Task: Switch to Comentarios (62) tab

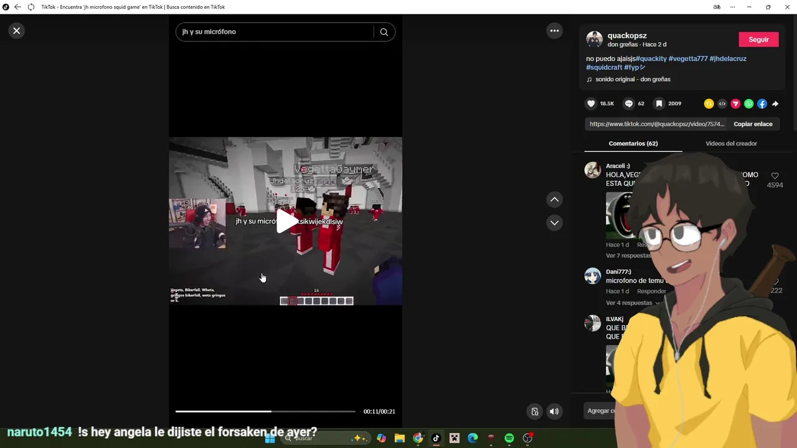Action: (x=633, y=144)
